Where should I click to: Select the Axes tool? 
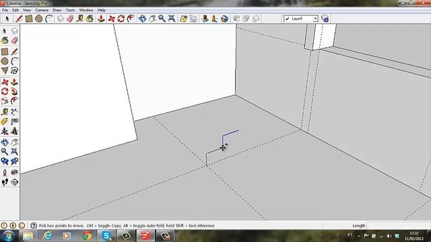click(x=5, y=131)
